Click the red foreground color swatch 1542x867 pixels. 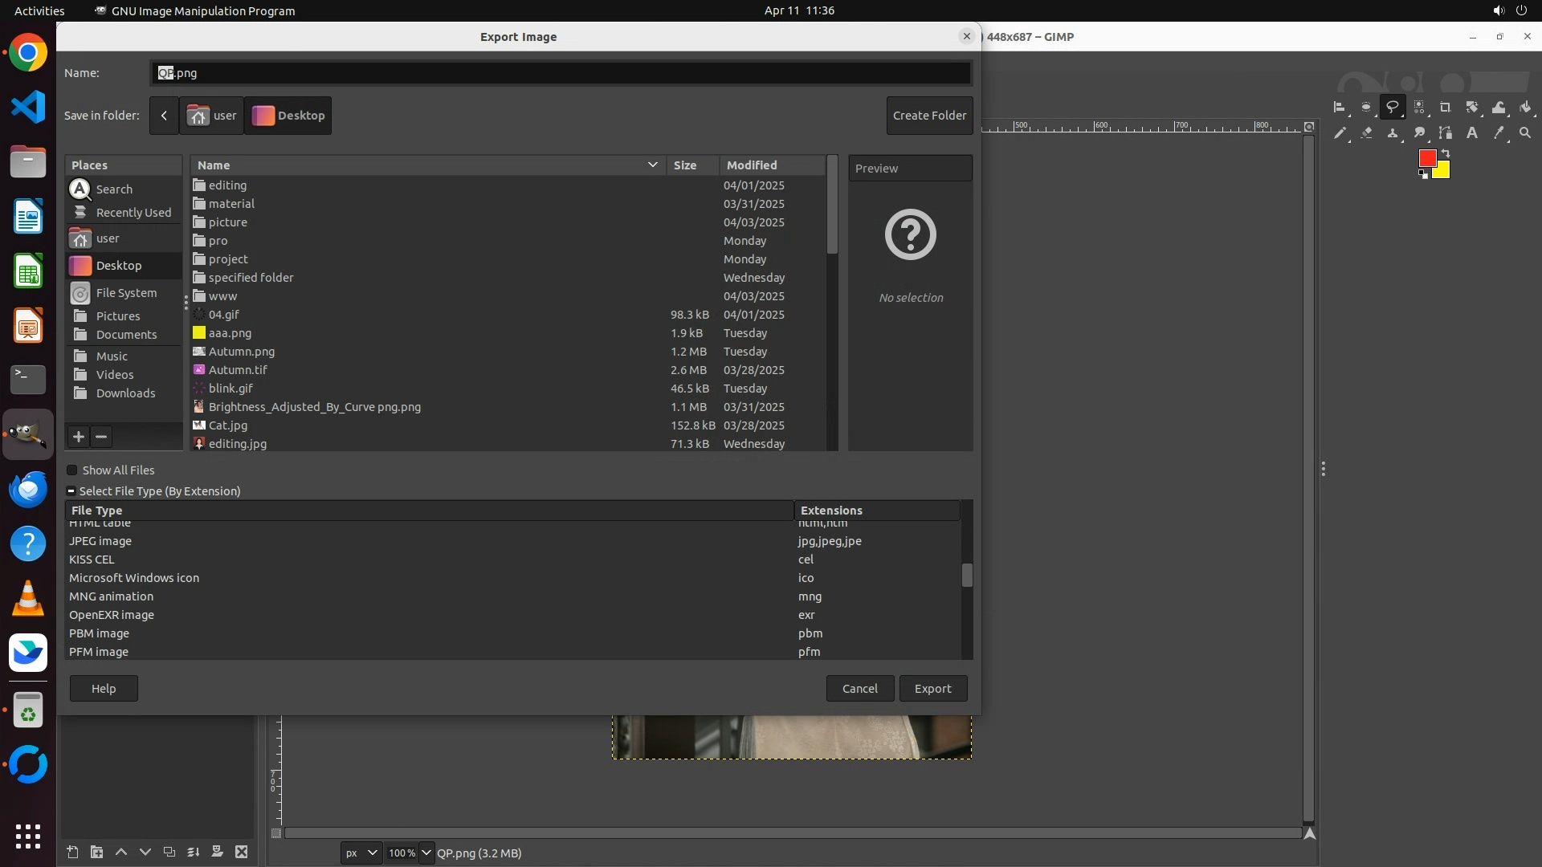click(x=1426, y=158)
